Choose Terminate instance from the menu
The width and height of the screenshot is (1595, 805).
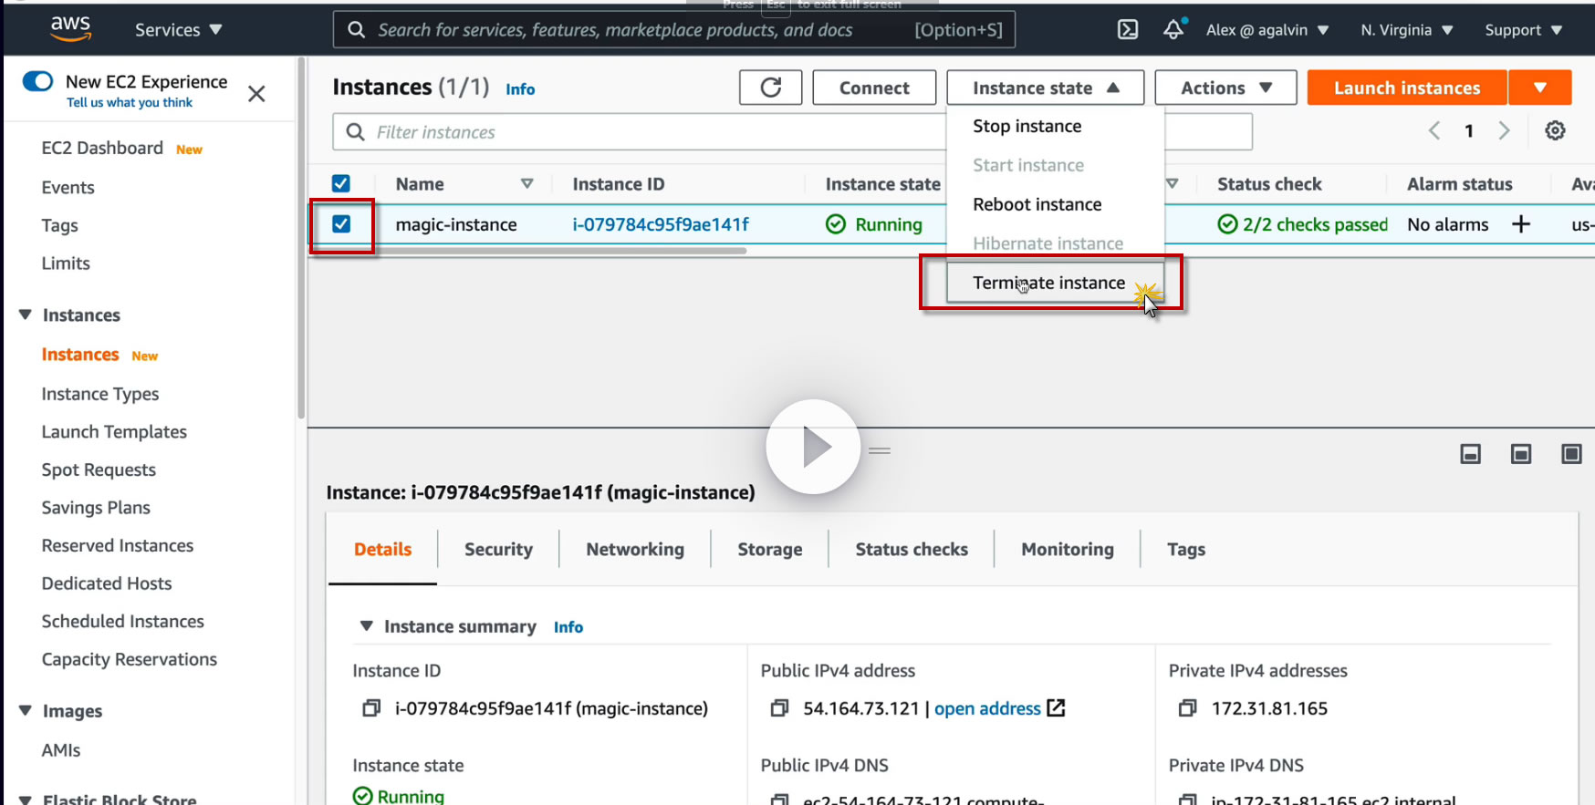(x=1055, y=284)
